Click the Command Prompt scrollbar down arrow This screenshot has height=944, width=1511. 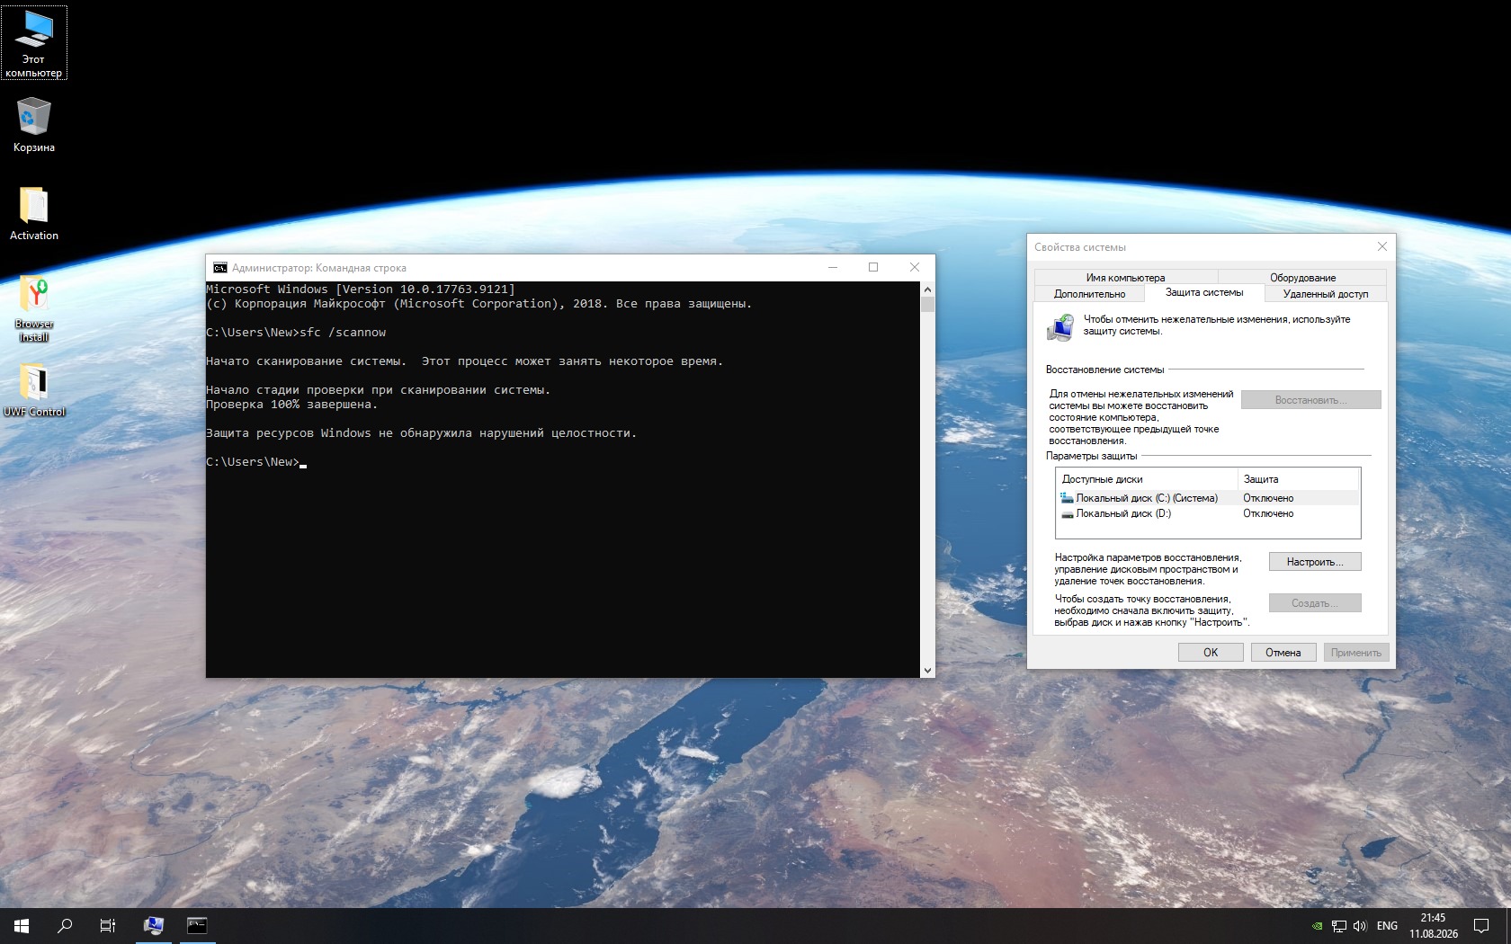pos(927,671)
